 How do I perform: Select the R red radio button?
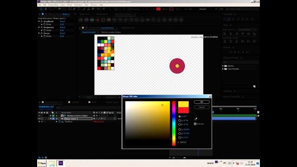click(180, 129)
